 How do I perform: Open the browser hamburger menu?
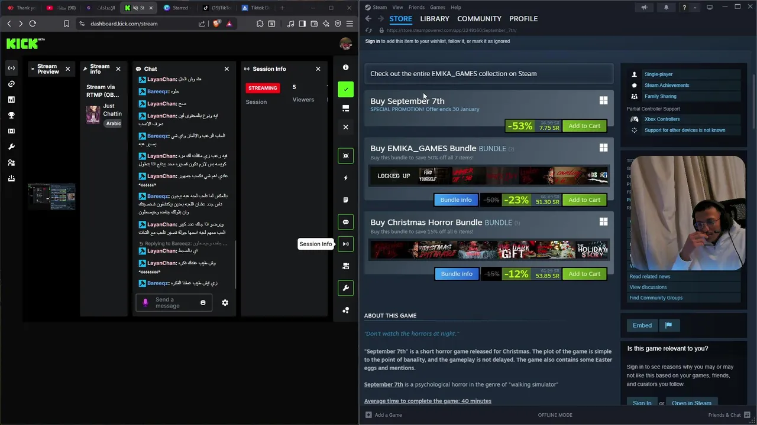click(350, 24)
